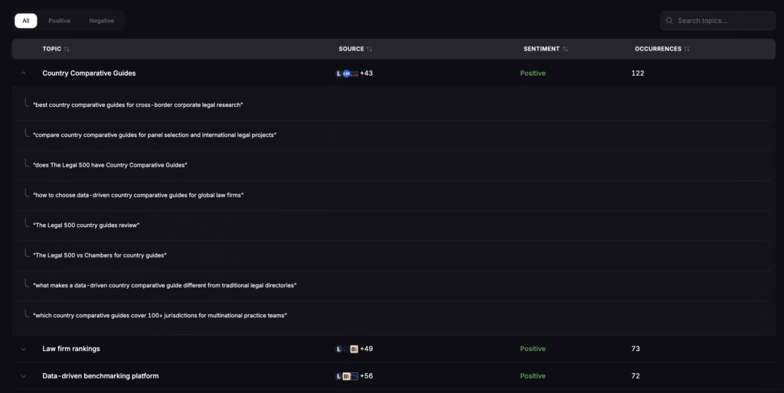Click the +56 additional sources count
The image size is (784, 393).
click(x=366, y=376)
